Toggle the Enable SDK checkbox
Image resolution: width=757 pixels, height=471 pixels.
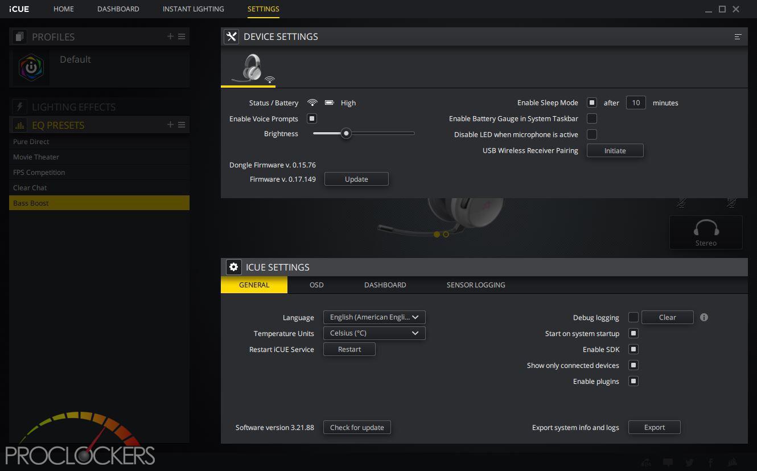tap(633, 349)
